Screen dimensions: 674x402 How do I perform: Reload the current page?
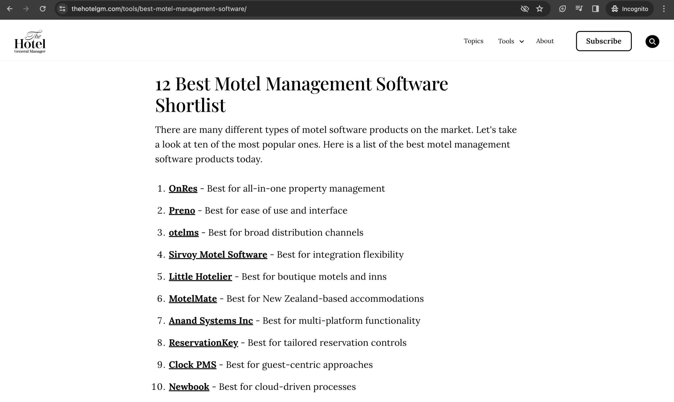click(x=43, y=9)
